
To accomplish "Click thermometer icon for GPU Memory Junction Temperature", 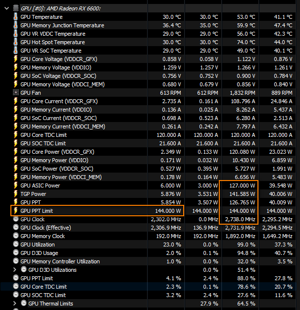I will pos(15,25).
